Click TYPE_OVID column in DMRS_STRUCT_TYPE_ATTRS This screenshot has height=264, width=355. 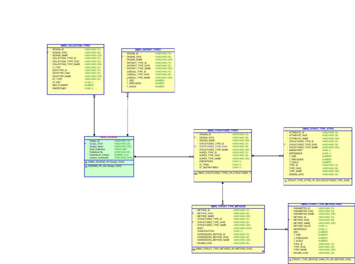[295, 168]
